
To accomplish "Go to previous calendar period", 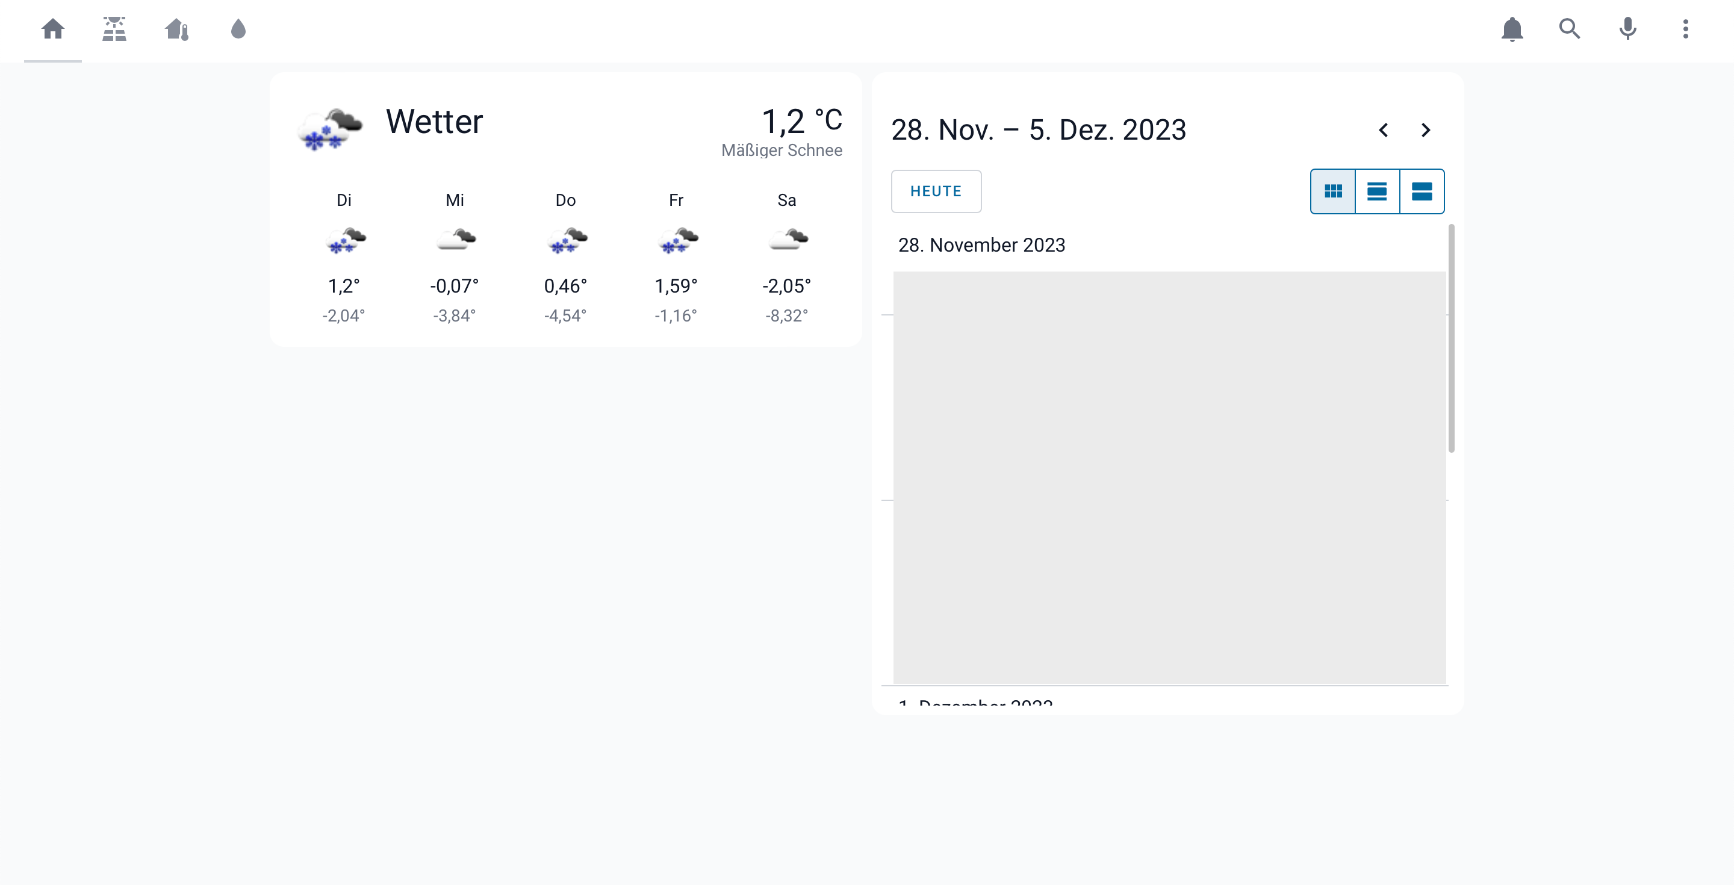I will 1384,130.
